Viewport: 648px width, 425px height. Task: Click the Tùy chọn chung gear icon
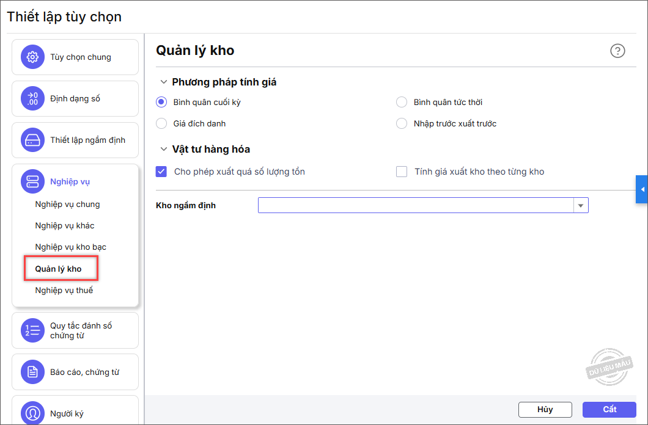tap(33, 57)
